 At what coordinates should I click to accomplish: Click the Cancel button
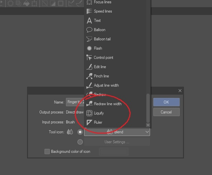167,112
